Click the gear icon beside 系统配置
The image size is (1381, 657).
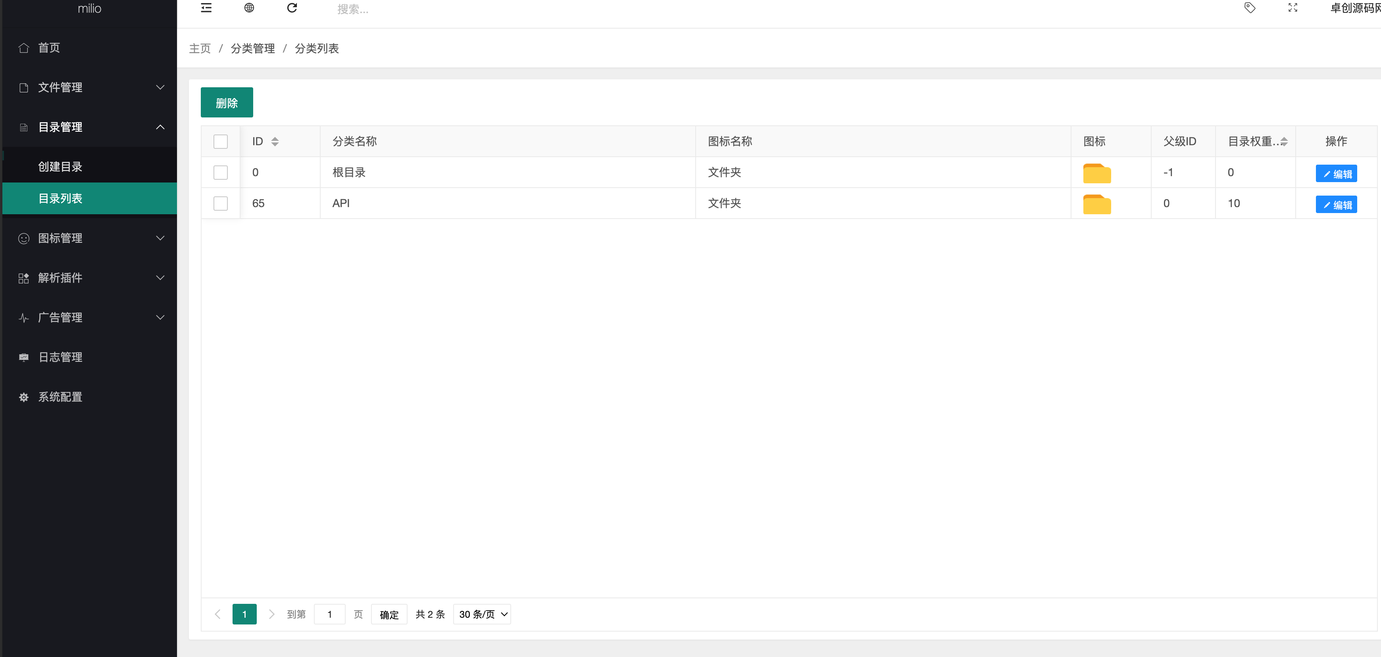point(23,397)
